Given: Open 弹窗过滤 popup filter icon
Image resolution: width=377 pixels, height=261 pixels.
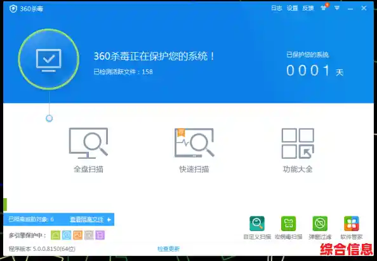Looking at the screenshot, I should click(320, 224).
